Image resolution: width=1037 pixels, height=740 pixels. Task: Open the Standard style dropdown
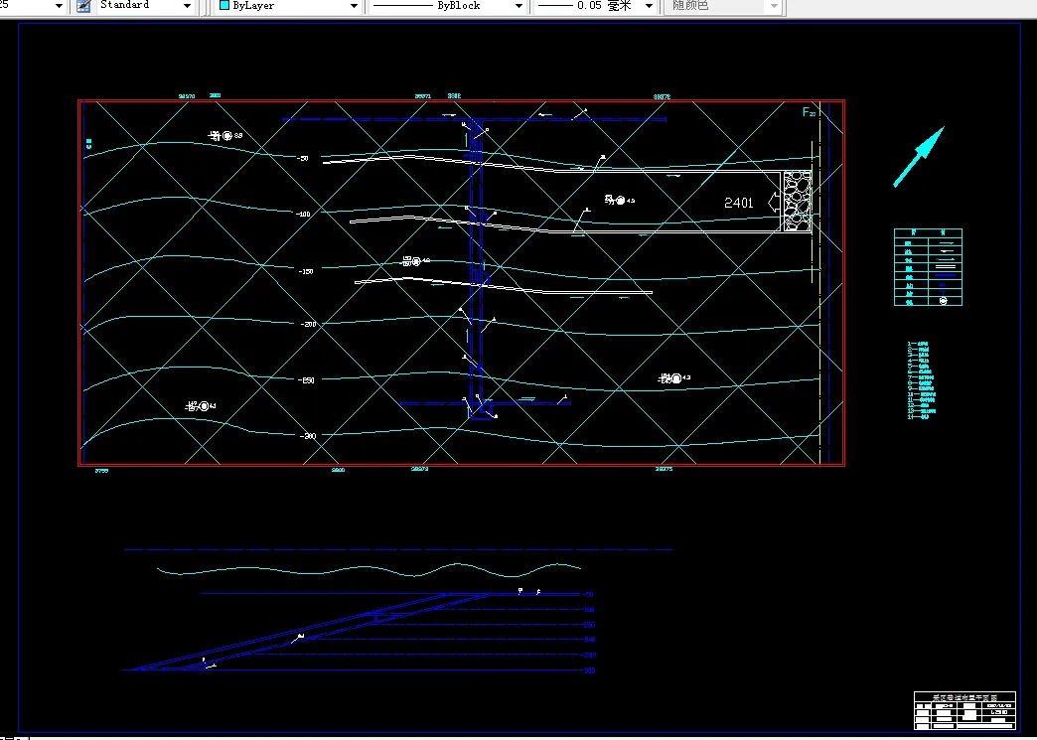point(187,6)
